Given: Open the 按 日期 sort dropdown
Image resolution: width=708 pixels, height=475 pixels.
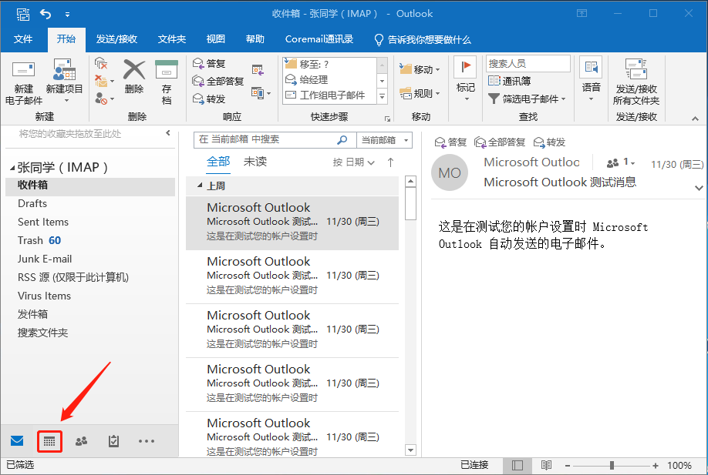Looking at the screenshot, I should coord(353,162).
